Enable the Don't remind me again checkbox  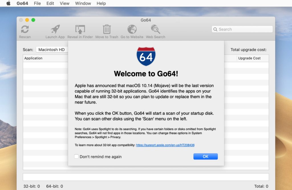point(76,157)
